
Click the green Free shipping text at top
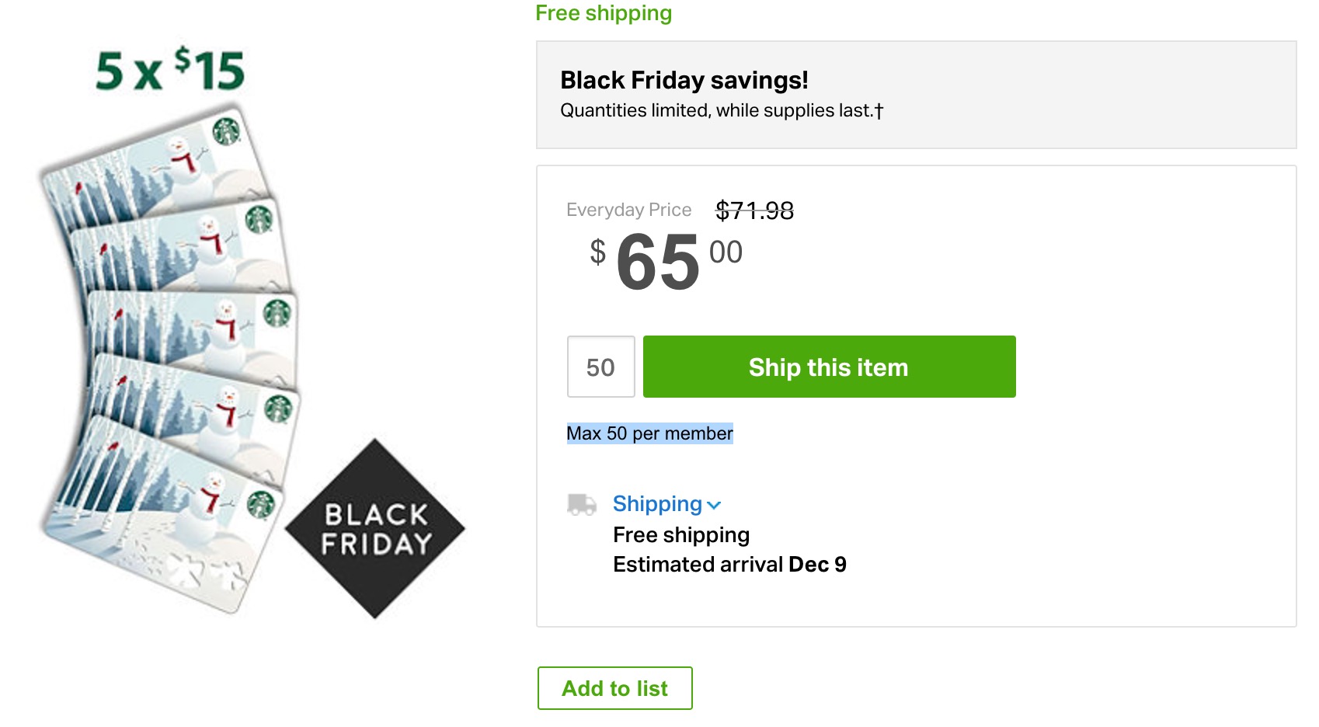[604, 13]
